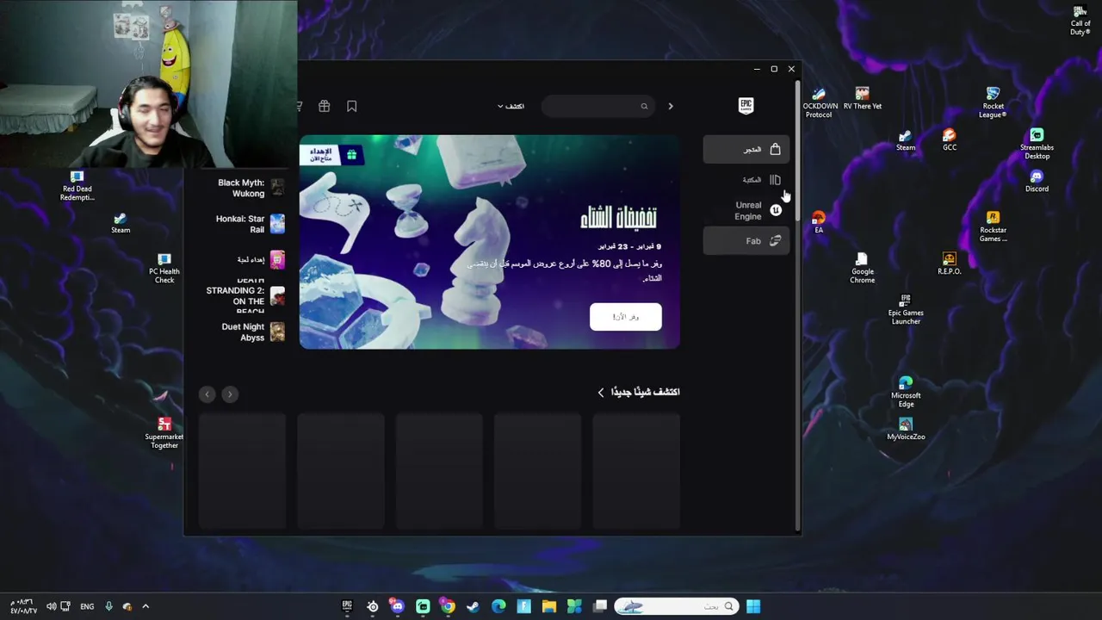Switch to Chrome on the taskbar
The height and width of the screenshot is (620, 1102).
448,606
